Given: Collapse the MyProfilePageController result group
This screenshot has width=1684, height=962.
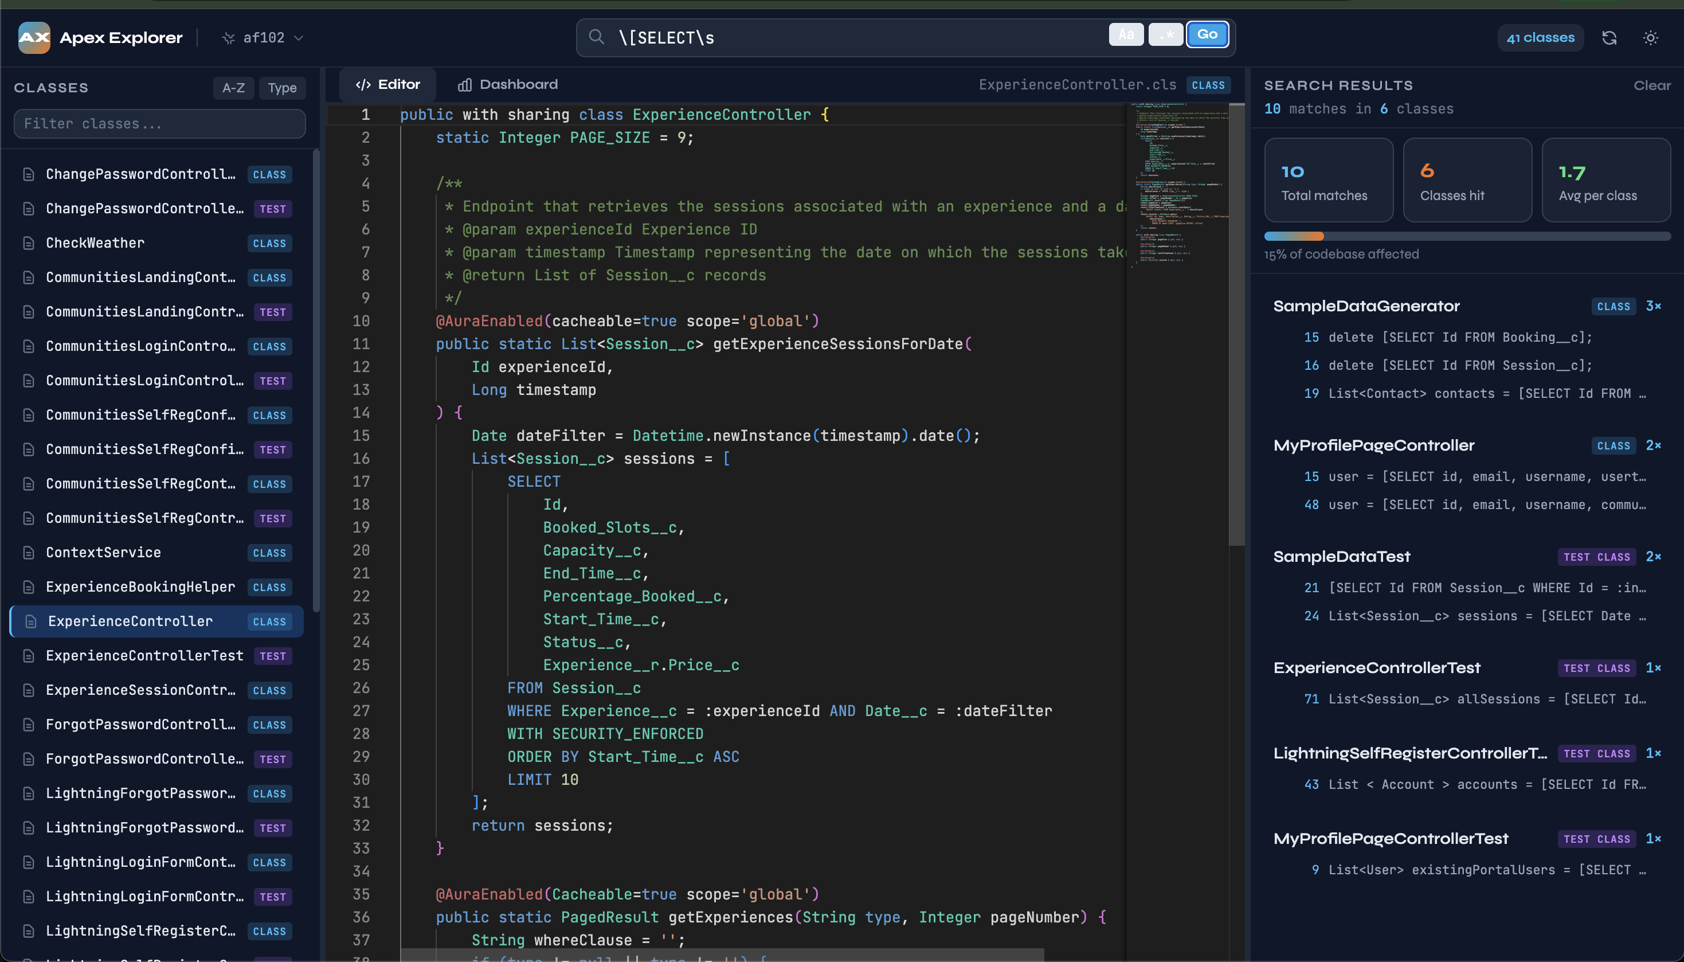Looking at the screenshot, I should (x=1467, y=445).
